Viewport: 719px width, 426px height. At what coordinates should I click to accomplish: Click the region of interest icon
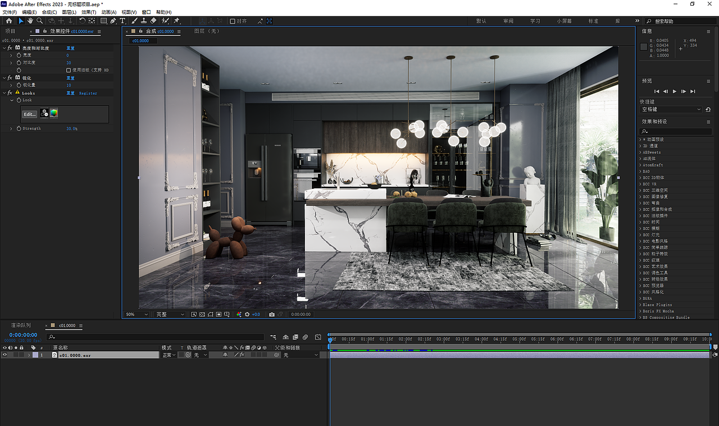point(219,314)
